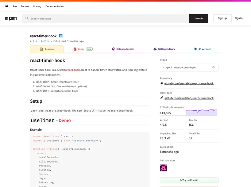The height and width of the screenshot is (187, 251).
Task: Click the Weekly Downloads arrow icon
Action: [161, 107]
